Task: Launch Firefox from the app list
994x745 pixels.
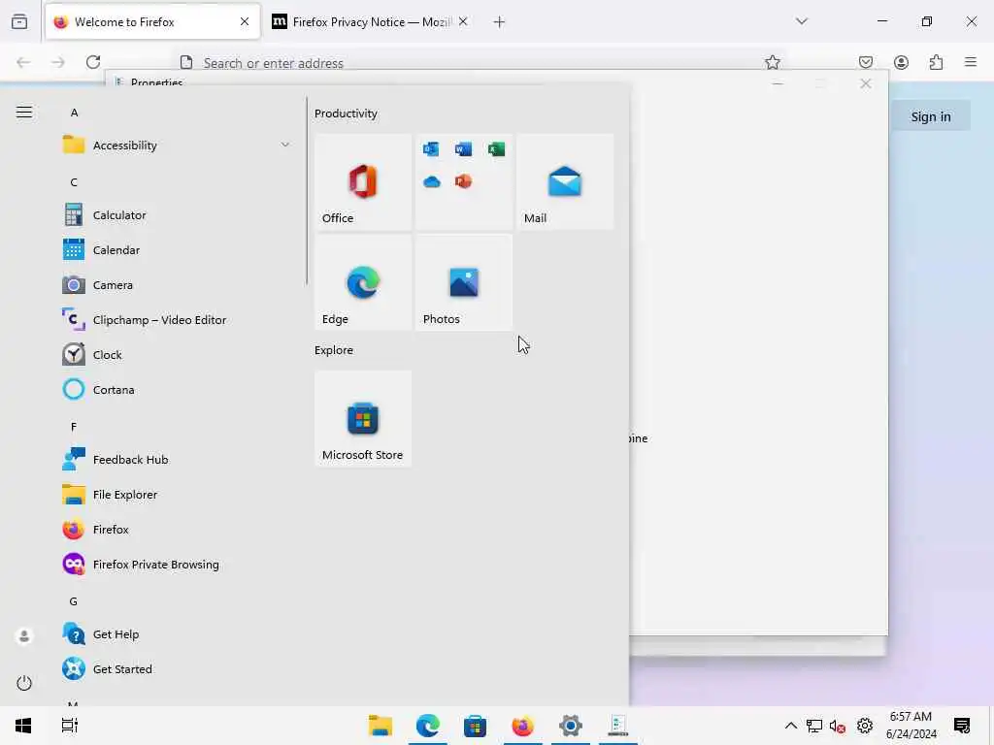Action: (x=178, y=529)
